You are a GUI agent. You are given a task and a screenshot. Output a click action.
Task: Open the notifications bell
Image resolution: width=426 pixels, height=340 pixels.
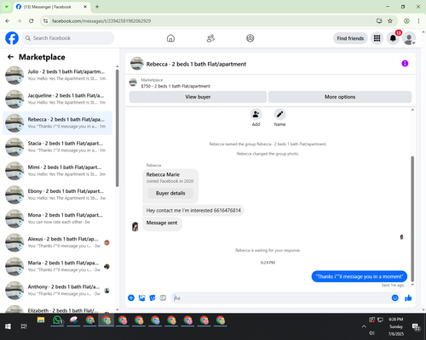(393, 38)
